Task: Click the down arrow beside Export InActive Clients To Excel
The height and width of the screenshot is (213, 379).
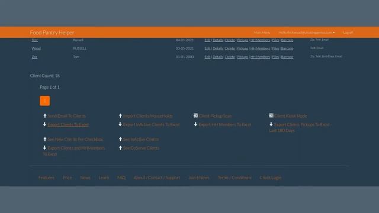Action: point(120,124)
